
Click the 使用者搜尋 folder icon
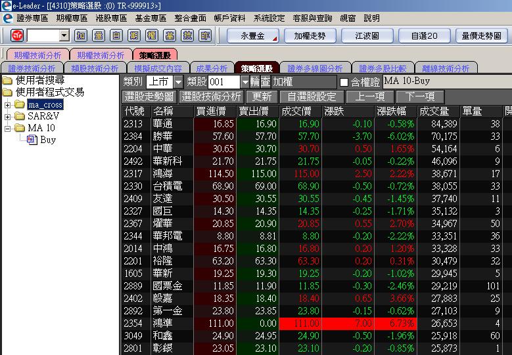point(7,80)
